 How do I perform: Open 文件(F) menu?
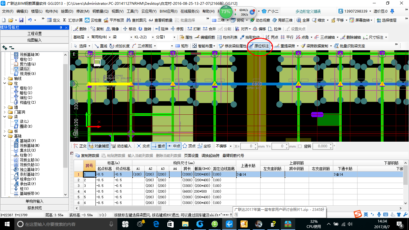[x=8, y=11]
